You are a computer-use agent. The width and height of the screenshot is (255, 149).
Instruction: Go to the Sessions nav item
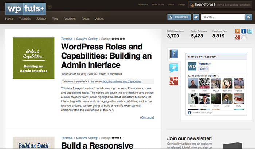pyautogui.click(x=70, y=19)
